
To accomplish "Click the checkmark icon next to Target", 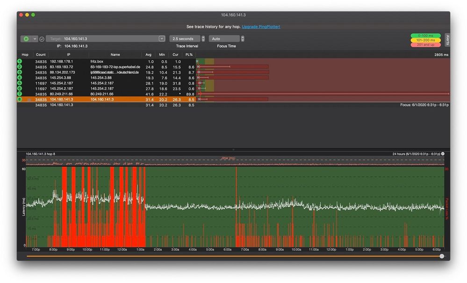I will click(42, 39).
